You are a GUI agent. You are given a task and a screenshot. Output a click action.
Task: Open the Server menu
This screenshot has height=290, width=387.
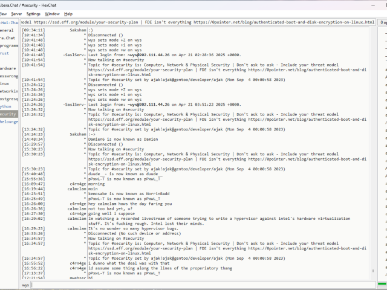click(x=16, y=13)
